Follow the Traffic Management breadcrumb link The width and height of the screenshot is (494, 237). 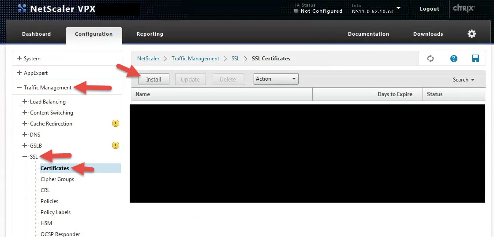(195, 59)
